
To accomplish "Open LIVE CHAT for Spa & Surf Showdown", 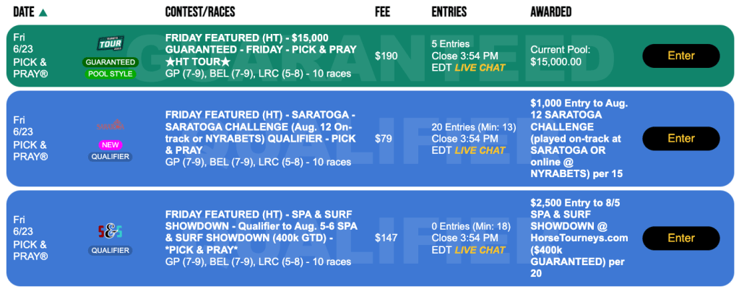I will [x=480, y=250].
